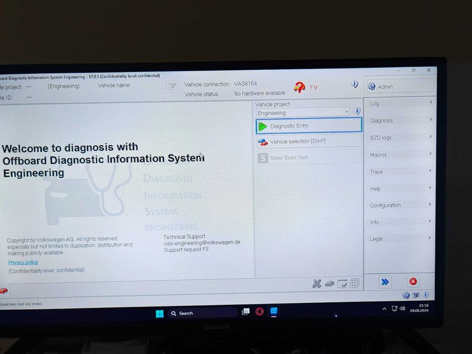This screenshot has height=354, width=472.
Task: Expand the Log section
Action: pyautogui.click(x=401, y=103)
